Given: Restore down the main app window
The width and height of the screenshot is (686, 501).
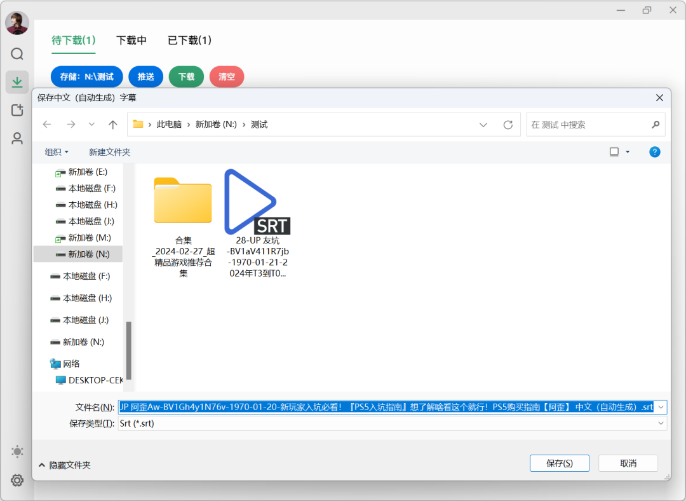Looking at the screenshot, I should pyautogui.click(x=647, y=10).
